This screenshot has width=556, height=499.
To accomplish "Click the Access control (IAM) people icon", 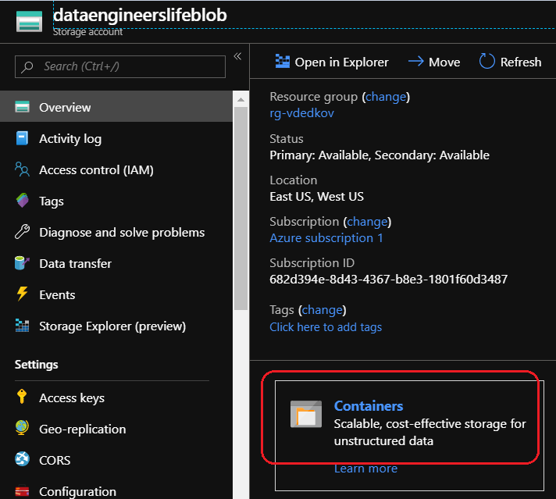I will pyautogui.click(x=22, y=169).
